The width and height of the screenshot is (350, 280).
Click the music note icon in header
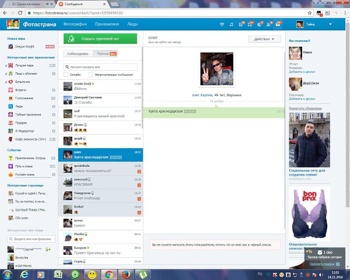pos(232,24)
